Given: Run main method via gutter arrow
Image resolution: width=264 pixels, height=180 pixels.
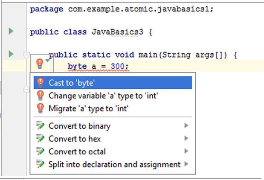Looking at the screenshot, I should 11,54.
